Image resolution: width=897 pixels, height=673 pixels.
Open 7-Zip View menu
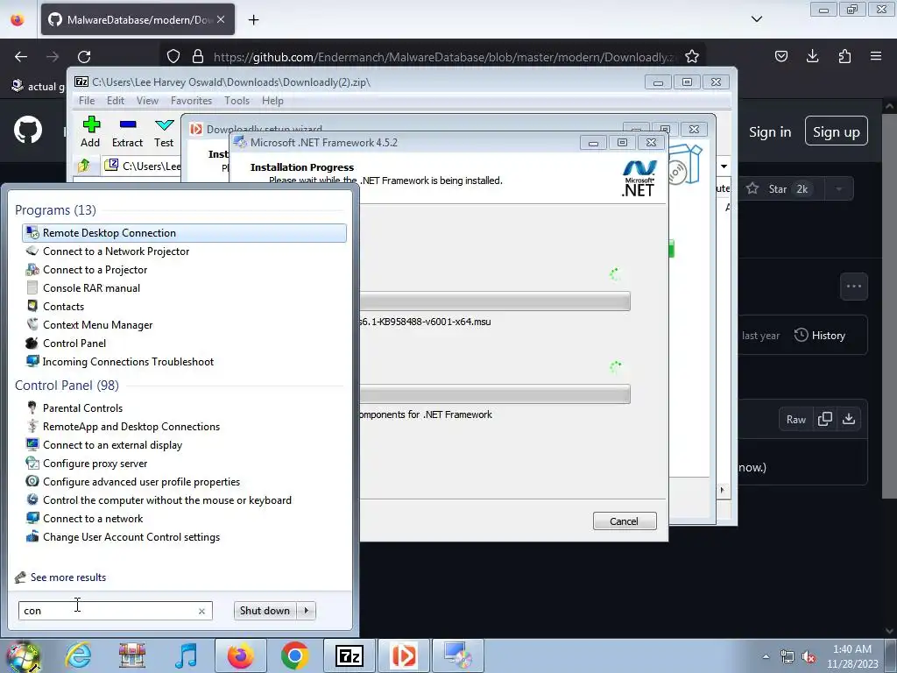pos(147,101)
